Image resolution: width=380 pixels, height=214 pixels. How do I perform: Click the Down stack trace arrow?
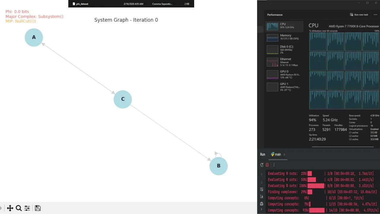point(262,182)
